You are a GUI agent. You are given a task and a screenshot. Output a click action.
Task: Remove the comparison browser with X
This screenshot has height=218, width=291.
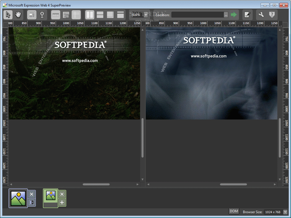[62, 194]
